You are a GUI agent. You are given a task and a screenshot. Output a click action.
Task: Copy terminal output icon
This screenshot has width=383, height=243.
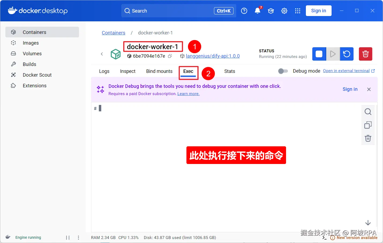pyautogui.click(x=368, y=125)
